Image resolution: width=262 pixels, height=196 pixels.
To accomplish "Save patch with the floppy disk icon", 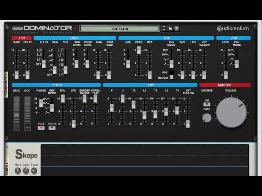I will (176, 29).
